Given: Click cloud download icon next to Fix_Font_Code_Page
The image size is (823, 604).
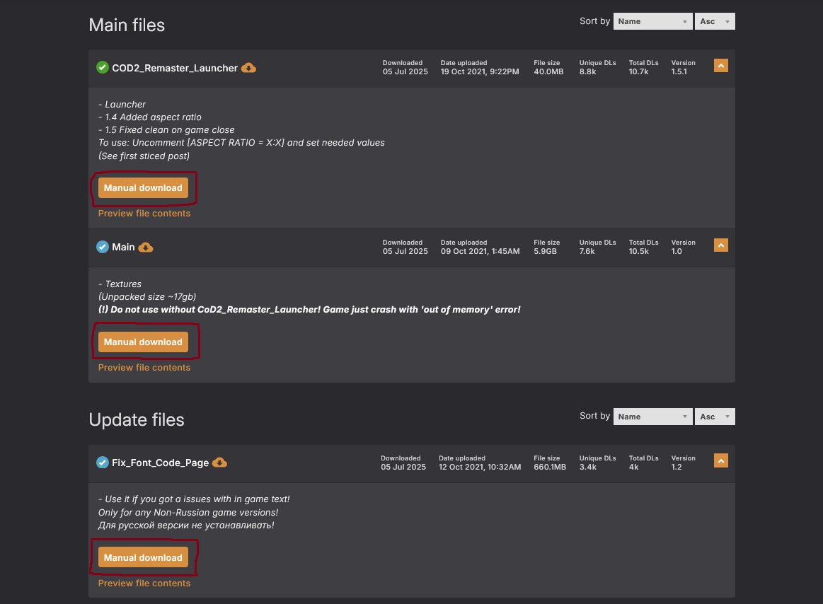Looking at the screenshot, I should click(x=219, y=463).
